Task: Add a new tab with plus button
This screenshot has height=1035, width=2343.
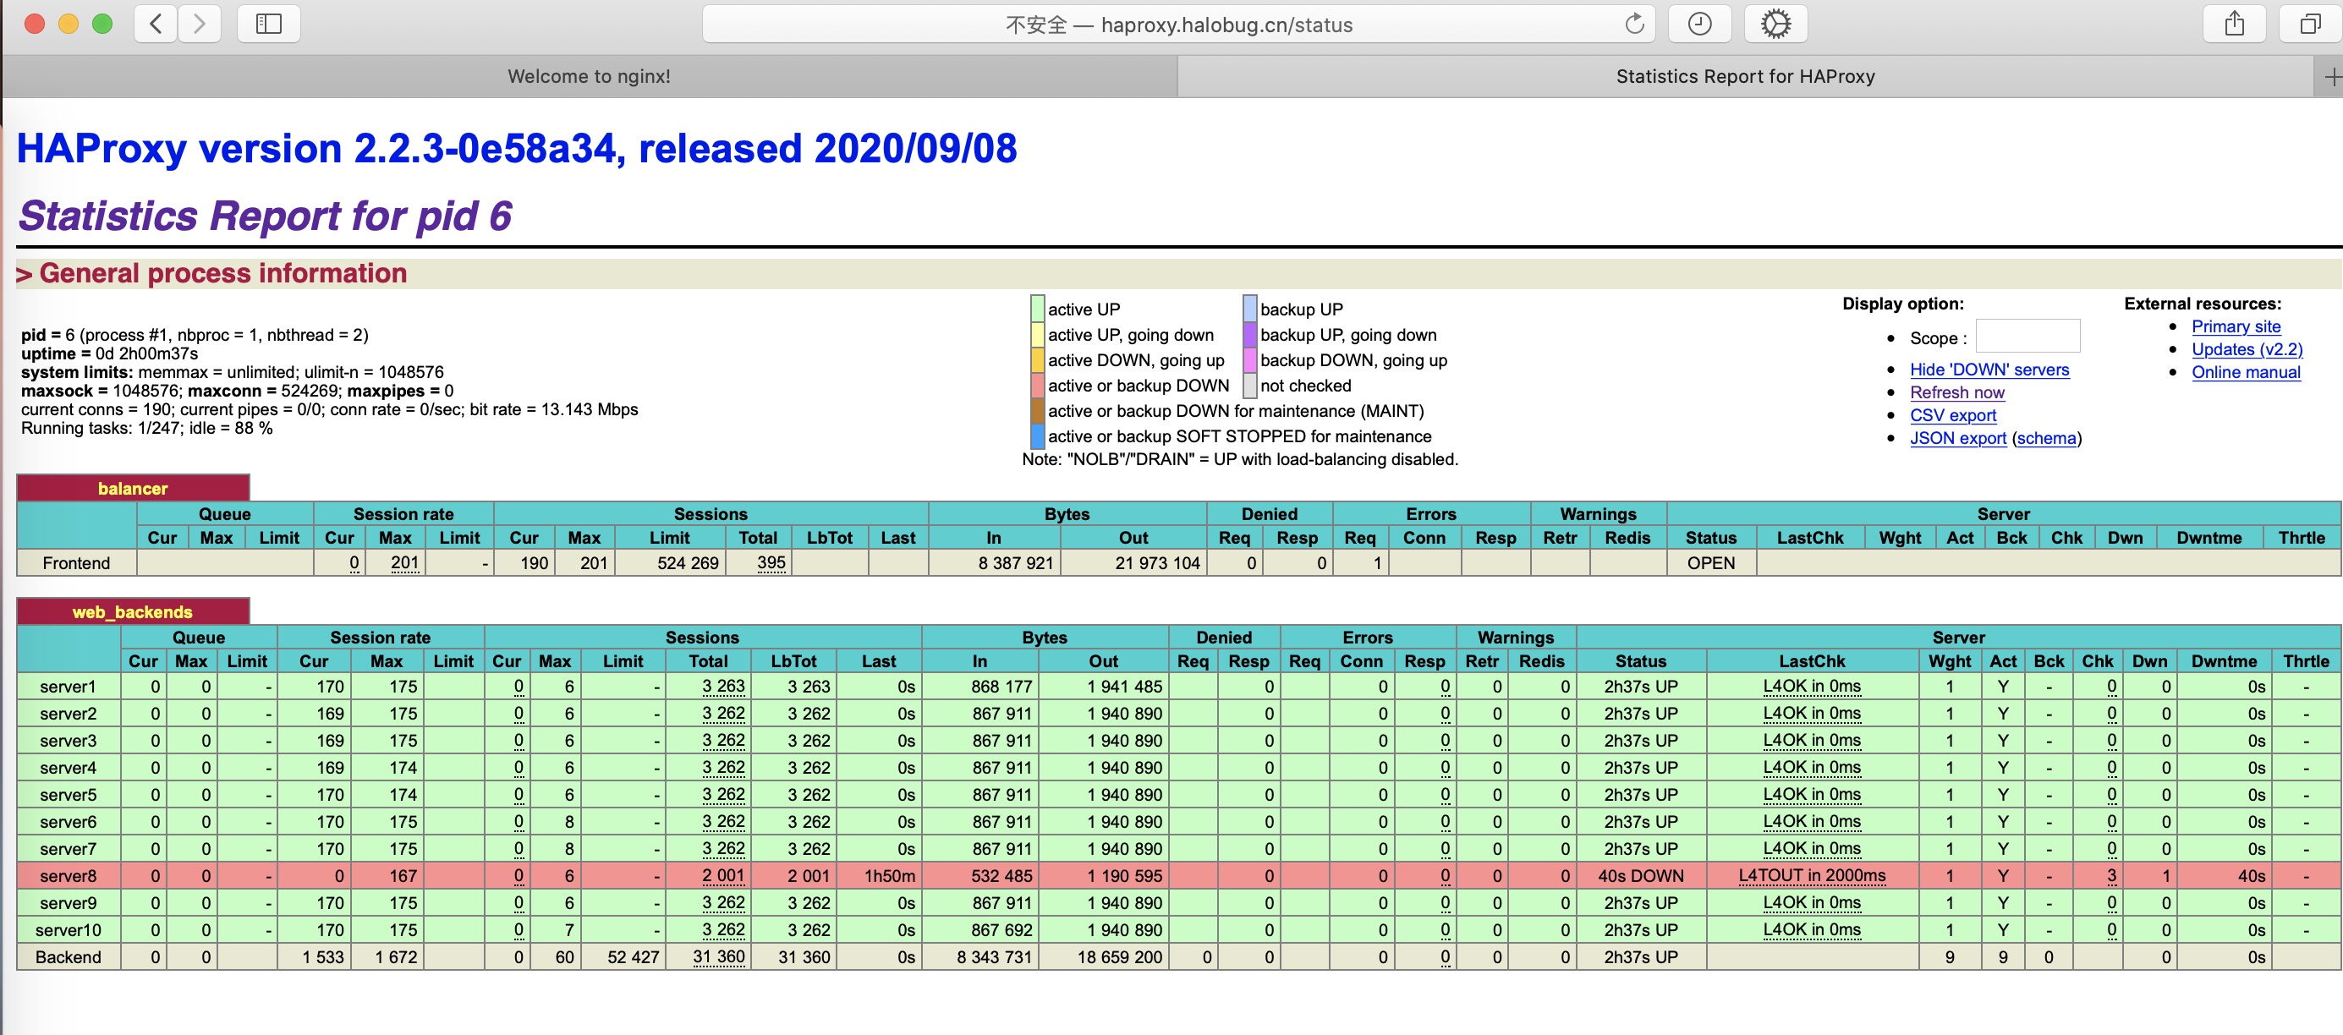Action: [2330, 77]
